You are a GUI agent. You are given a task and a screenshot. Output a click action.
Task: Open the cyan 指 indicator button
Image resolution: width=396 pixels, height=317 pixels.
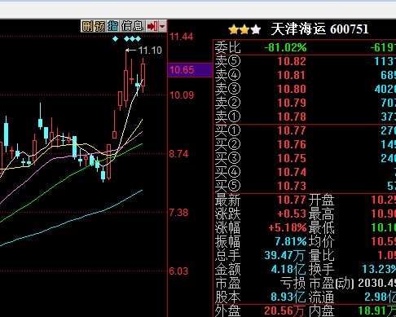(x=113, y=26)
